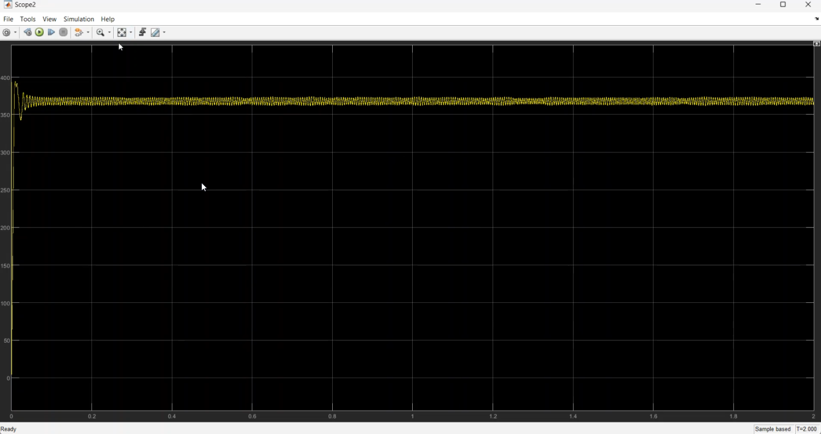Expand the Configuration Properties dropdown arrow
Screen dimensions: 821x434
coord(15,33)
